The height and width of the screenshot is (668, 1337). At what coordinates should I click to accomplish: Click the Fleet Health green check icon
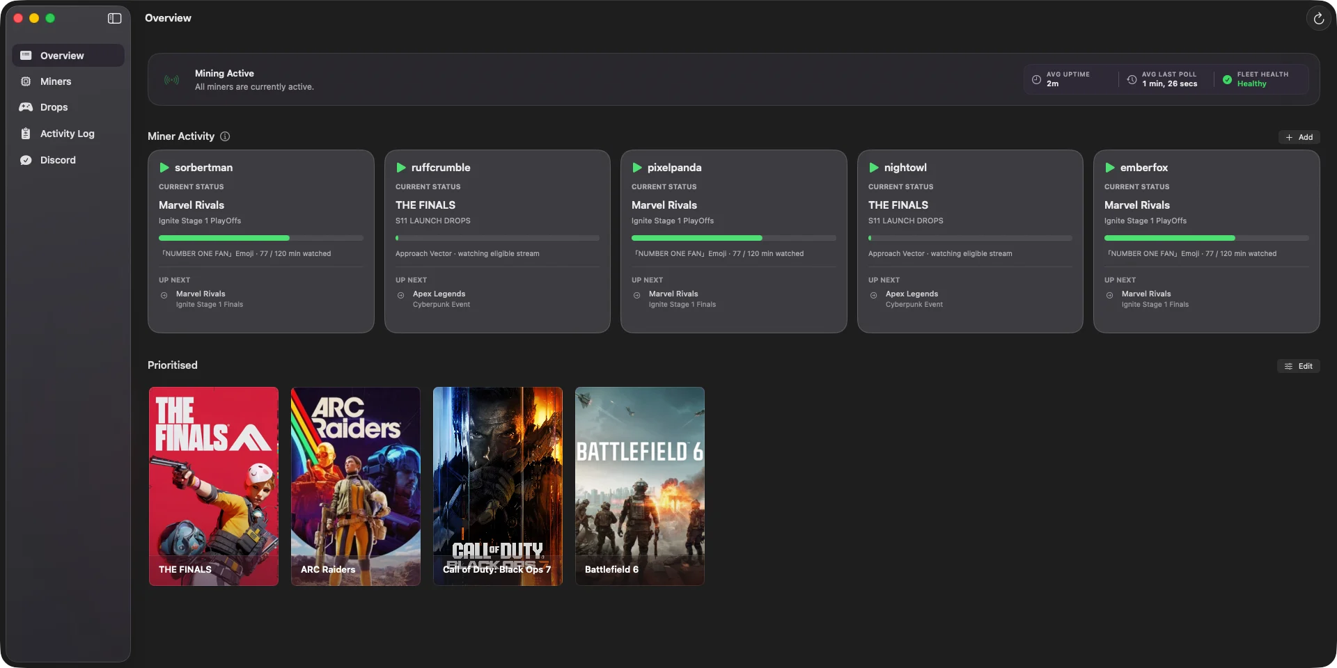click(1227, 80)
